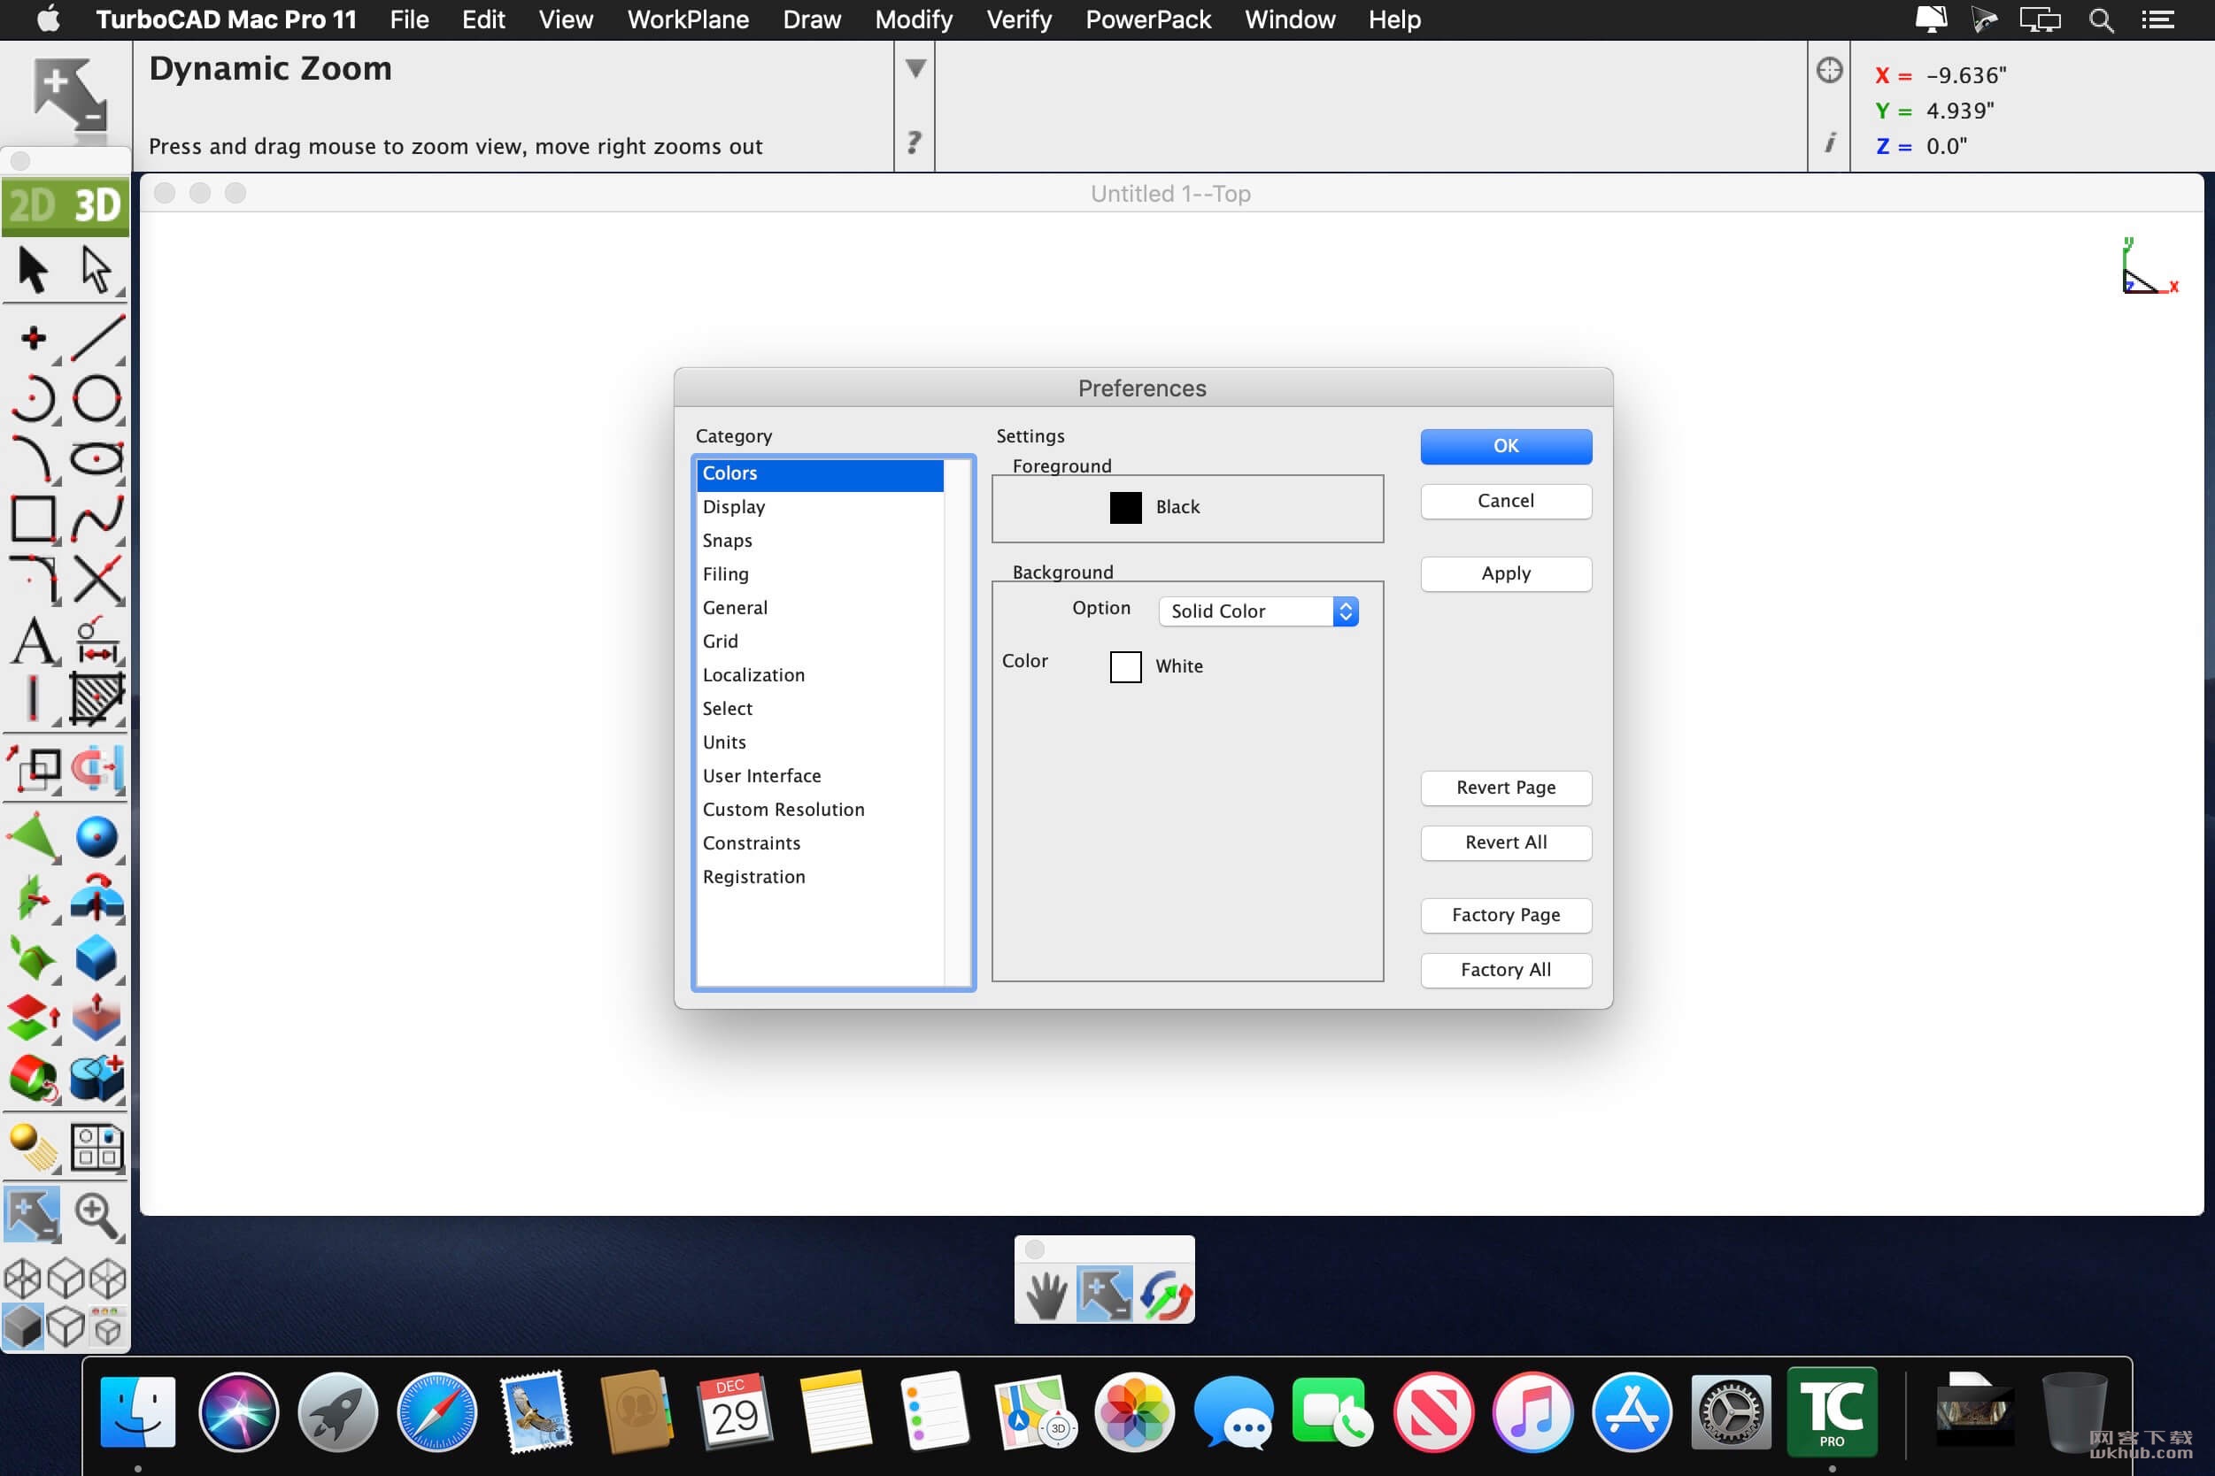The height and width of the screenshot is (1476, 2215).
Task: Click the Apply button
Action: (x=1506, y=573)
